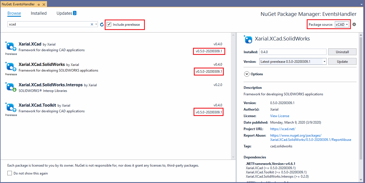The height and width of the screenshot is (183, 365).
Task: Click the Updates count badge 3
Action: 75,13
